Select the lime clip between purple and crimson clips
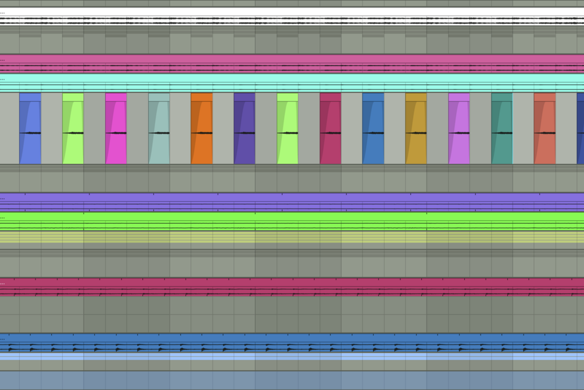The width and height of the screenshot is (584, 390). click(288, 128)
